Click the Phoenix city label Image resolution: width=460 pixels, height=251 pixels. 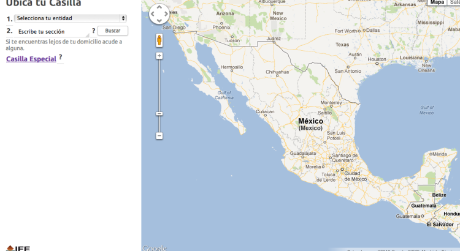click(x=221, y=27)
